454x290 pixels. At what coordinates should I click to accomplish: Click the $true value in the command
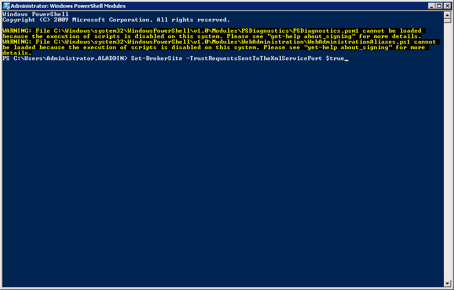(335, 58)
